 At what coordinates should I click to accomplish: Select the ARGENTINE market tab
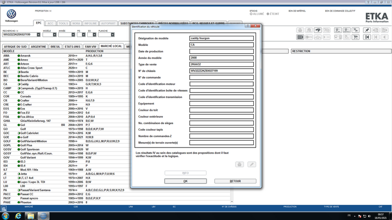[x=39, y=47]
